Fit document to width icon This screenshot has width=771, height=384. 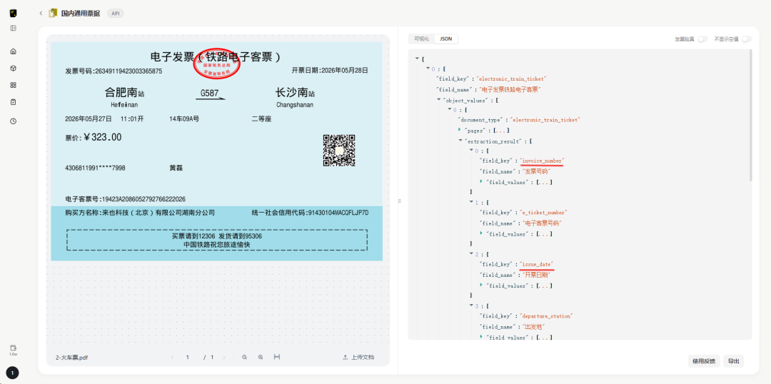(277, 357)
